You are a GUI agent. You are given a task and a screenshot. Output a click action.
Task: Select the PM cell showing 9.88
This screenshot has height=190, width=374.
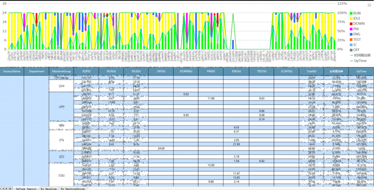point(211,182)
